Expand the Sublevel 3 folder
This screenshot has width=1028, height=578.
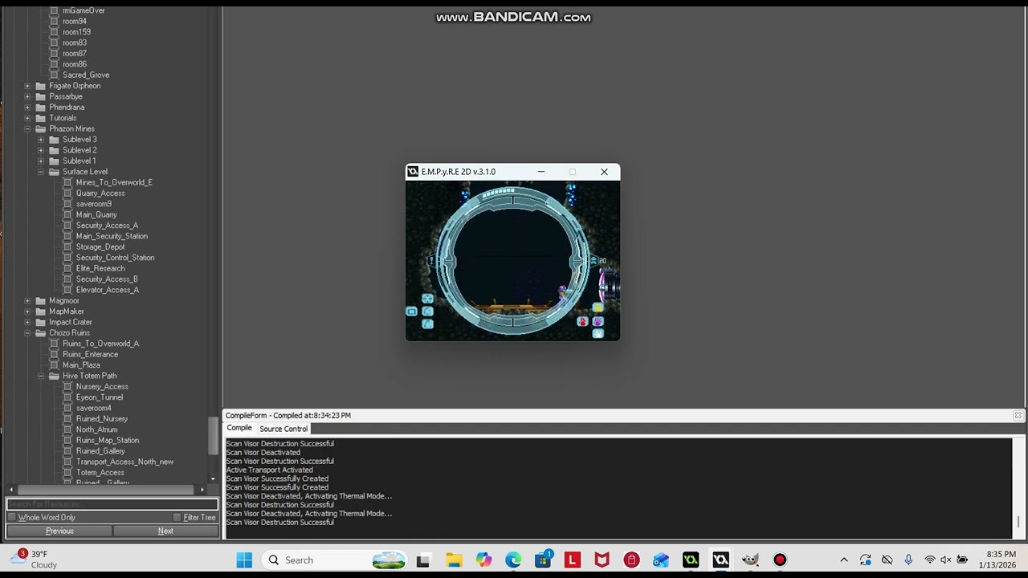pos(41,140)
